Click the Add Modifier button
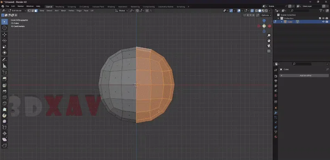The width and height of the screenshot is (330, 160). [304, 75]
